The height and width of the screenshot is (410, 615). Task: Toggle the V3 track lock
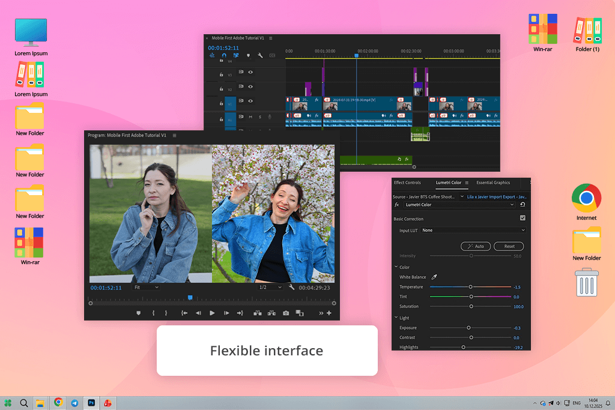[221, 74]
